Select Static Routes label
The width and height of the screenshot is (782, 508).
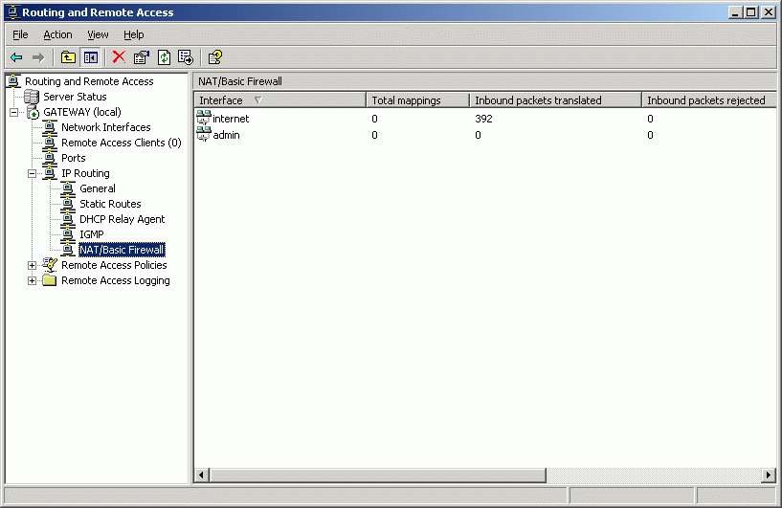pos(110,204)
